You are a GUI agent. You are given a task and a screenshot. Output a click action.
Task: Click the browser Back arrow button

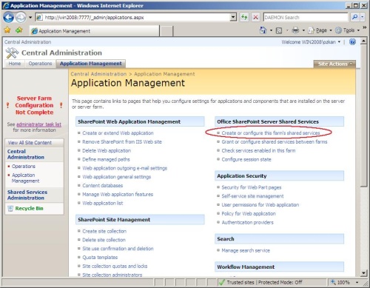point(9,17)
